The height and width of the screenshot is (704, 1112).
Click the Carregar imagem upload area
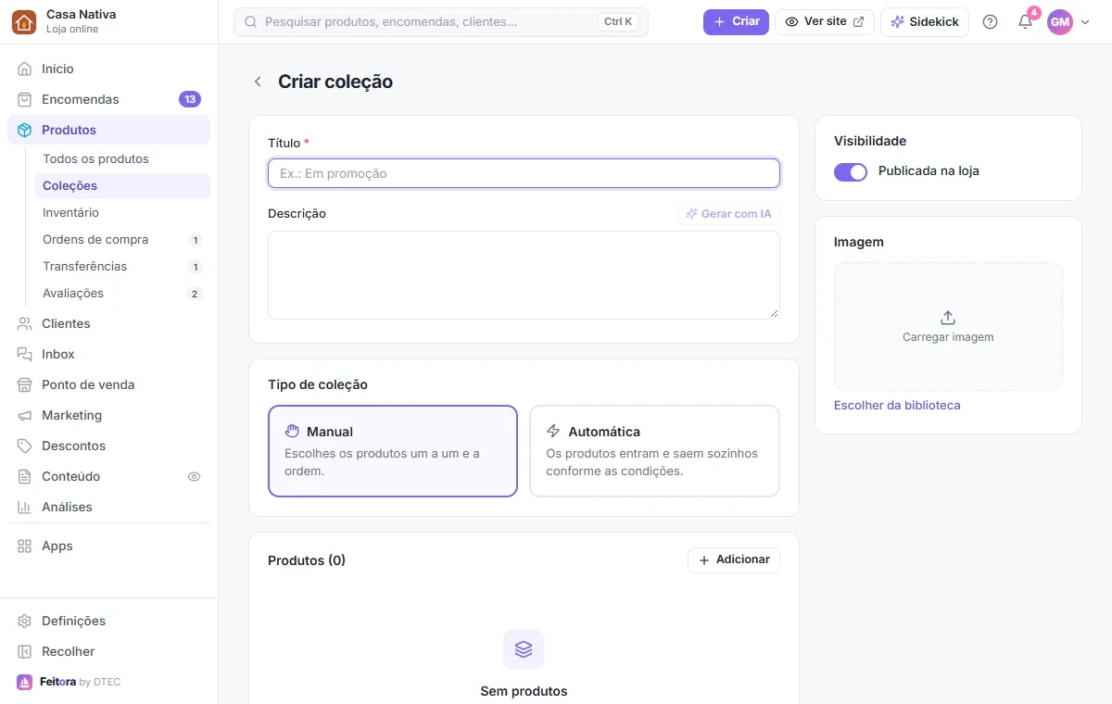point(948,326)
